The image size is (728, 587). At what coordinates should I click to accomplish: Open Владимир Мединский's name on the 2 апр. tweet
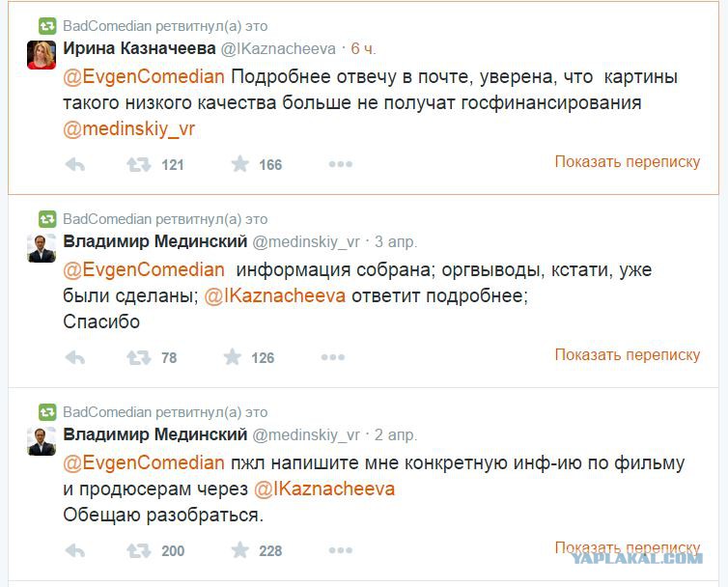tap(155, 434)
